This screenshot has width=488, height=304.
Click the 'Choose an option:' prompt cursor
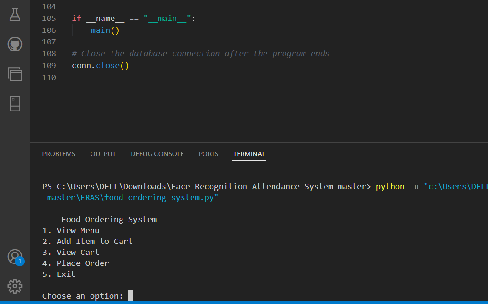(131, 295)
